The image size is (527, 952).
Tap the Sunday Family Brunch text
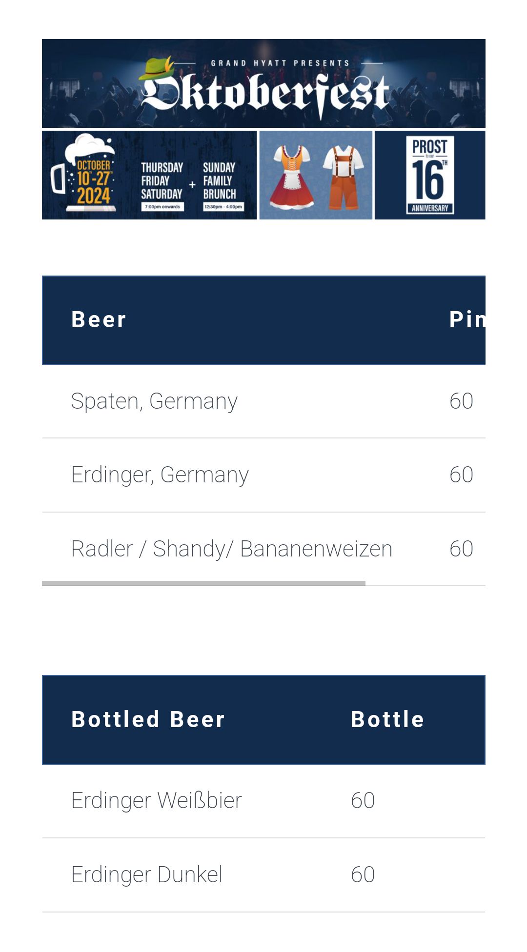pyautogui.click(x=220, y=181)
